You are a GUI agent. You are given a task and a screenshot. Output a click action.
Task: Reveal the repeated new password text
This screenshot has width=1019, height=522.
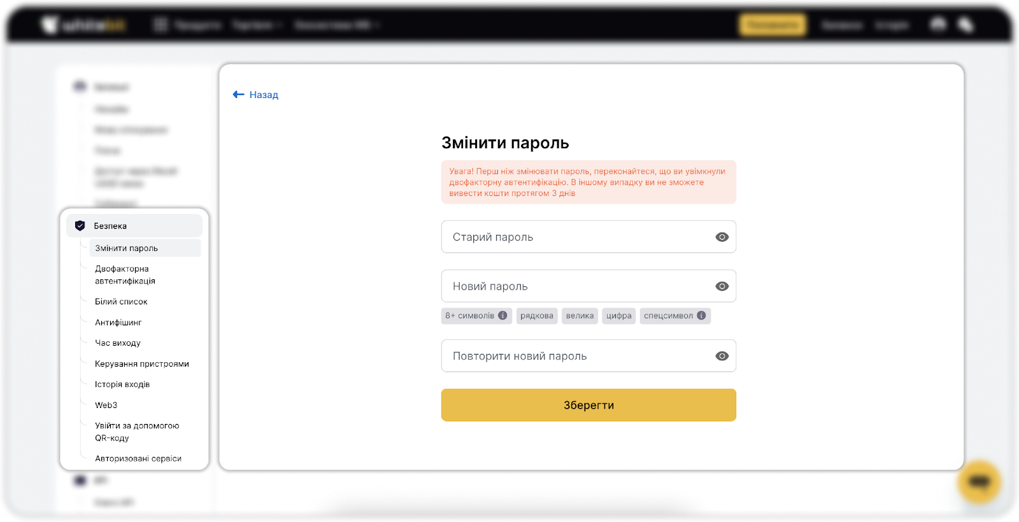pyautogui.click(x=722, y=356)
